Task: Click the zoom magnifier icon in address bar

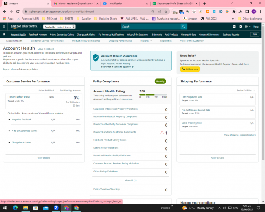Action: click(x=153, y=12)
